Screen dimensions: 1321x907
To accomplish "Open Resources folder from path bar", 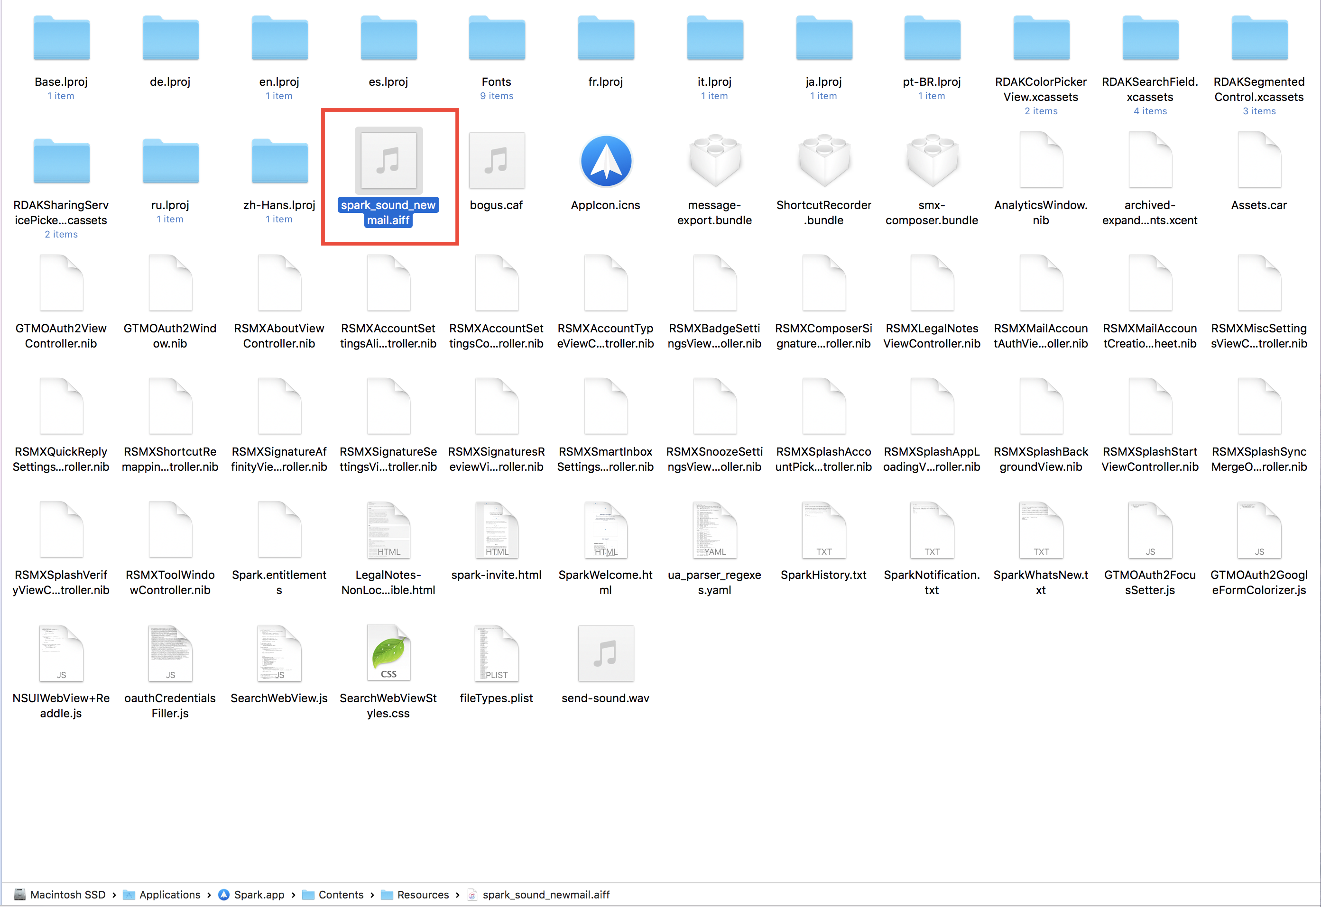I will 422,895.
